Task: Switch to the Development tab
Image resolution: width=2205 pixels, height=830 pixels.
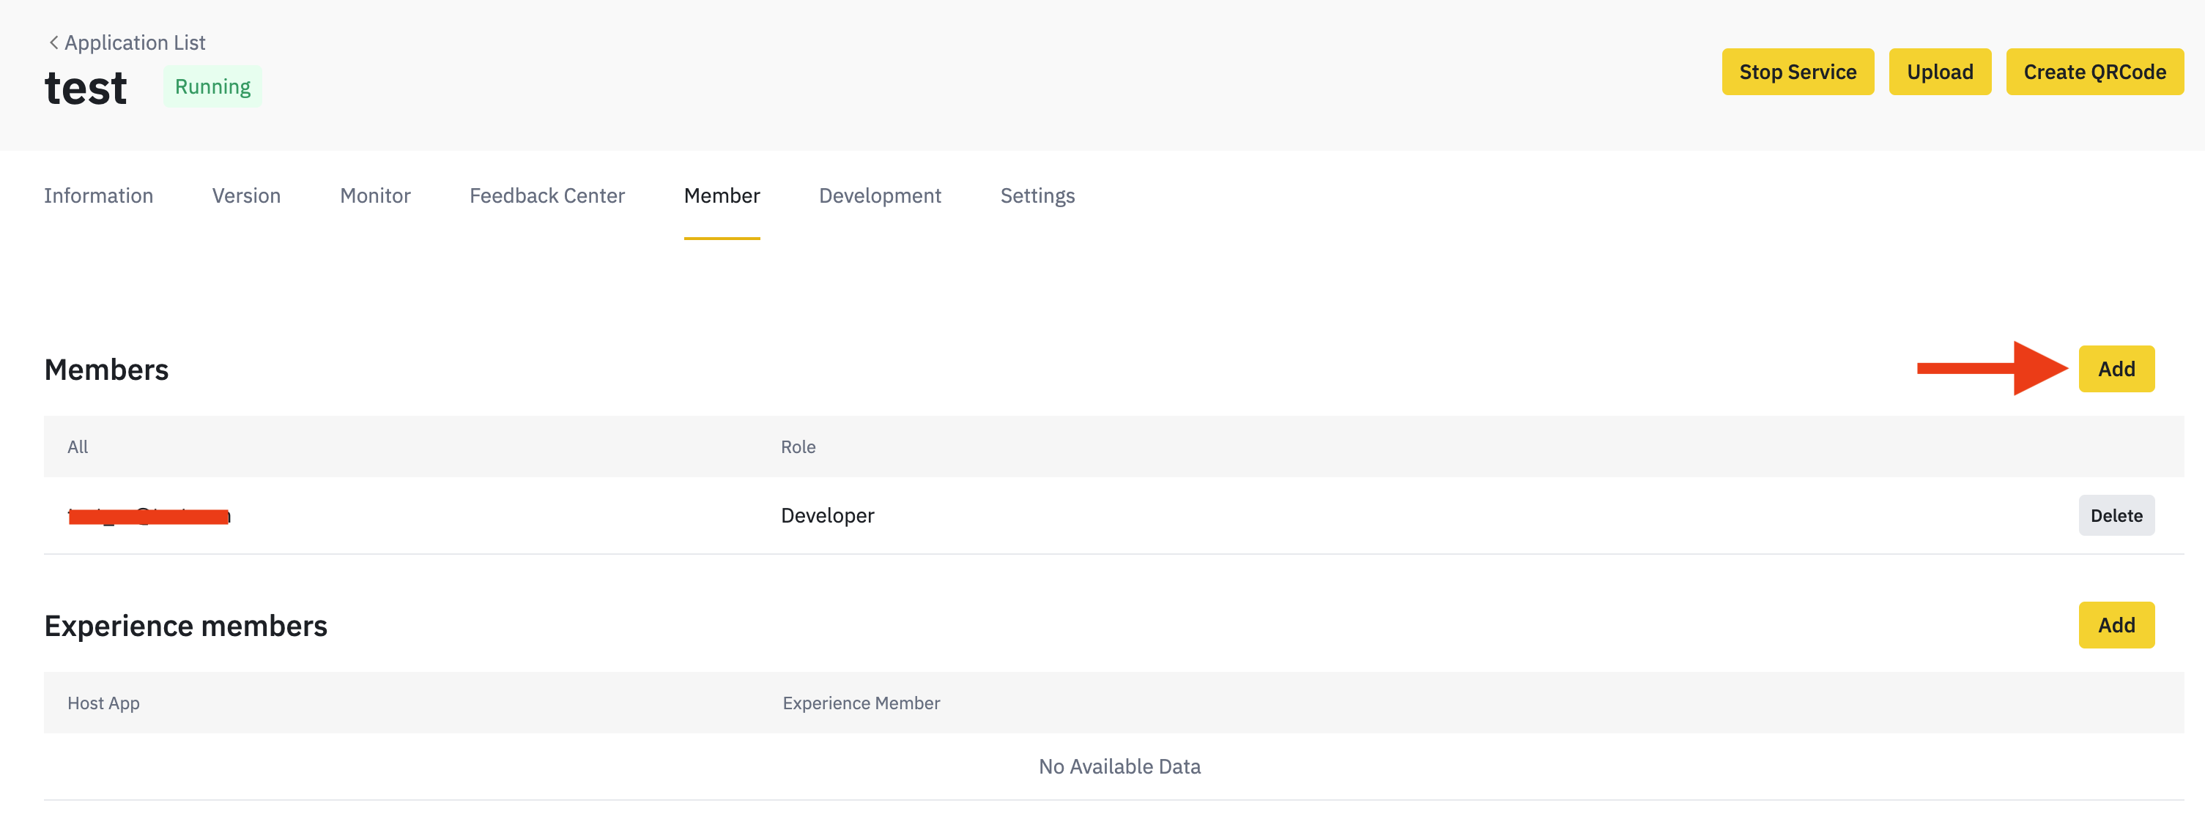Action: [x=880, y=196]
